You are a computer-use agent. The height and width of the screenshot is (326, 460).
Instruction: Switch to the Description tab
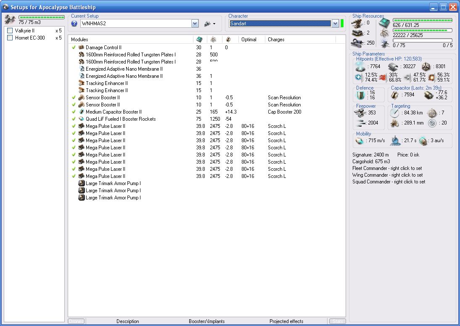point(128,321)
